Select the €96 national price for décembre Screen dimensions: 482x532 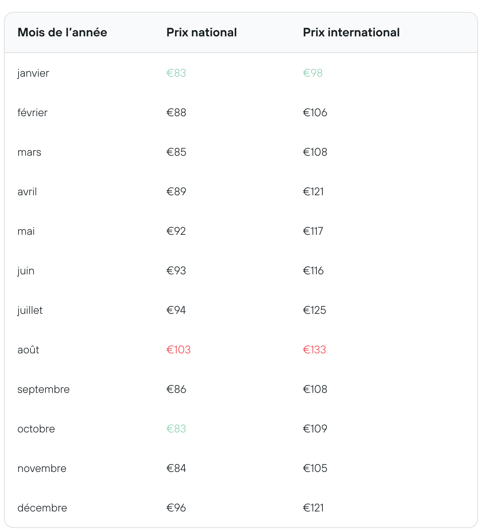[x=176, y=508]
